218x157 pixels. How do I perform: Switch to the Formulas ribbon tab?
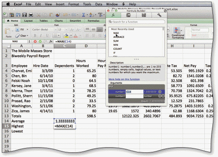[x=93, y=21]
